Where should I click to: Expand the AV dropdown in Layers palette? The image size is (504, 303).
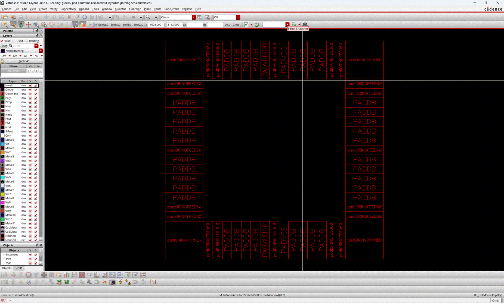[x=9, y=56]
